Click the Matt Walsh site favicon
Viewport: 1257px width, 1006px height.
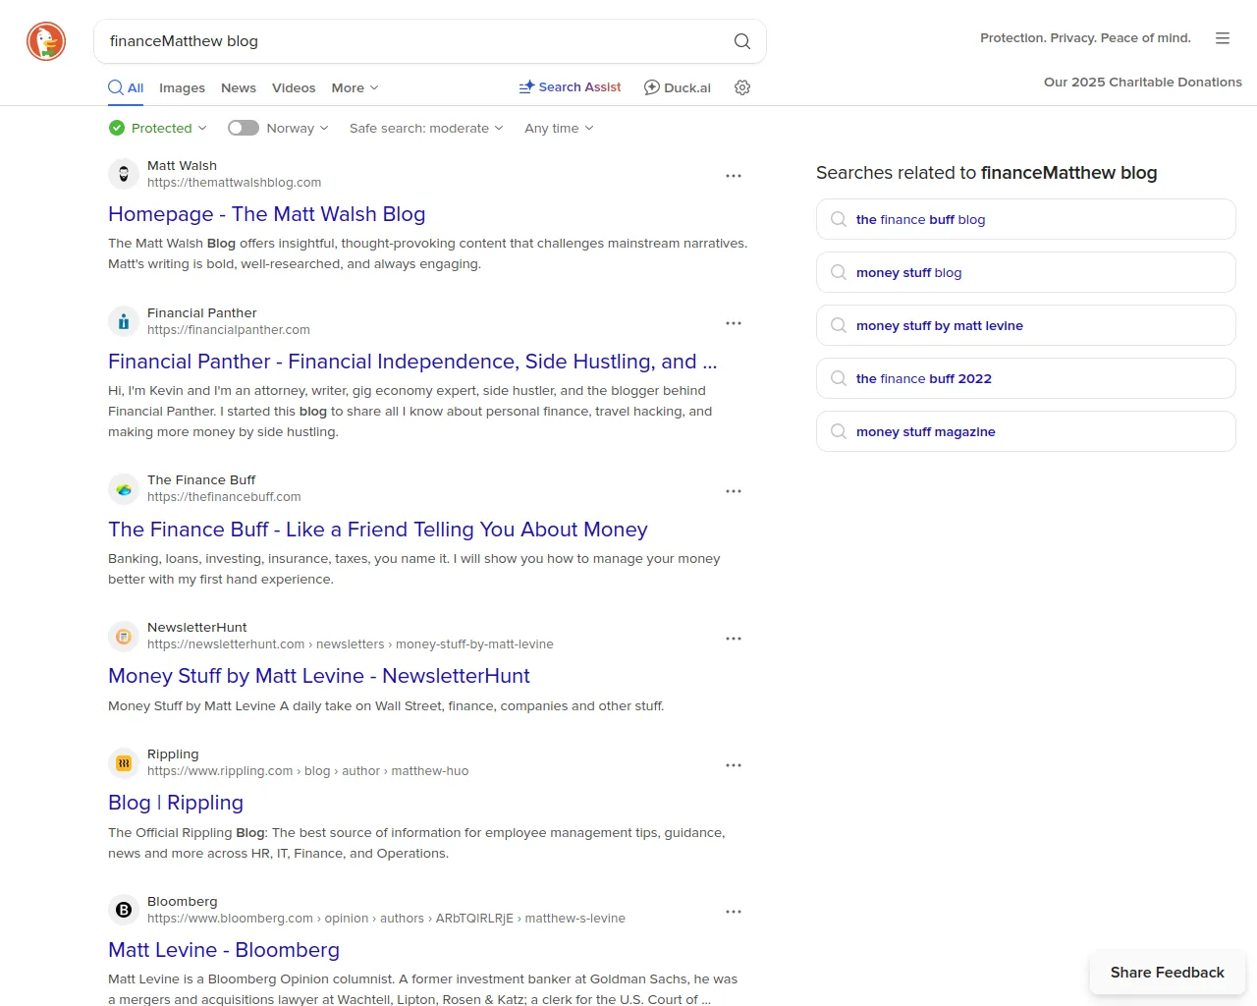[x=124, y=174]
